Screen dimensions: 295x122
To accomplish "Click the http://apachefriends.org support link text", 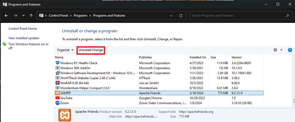I will click(196, 112).
